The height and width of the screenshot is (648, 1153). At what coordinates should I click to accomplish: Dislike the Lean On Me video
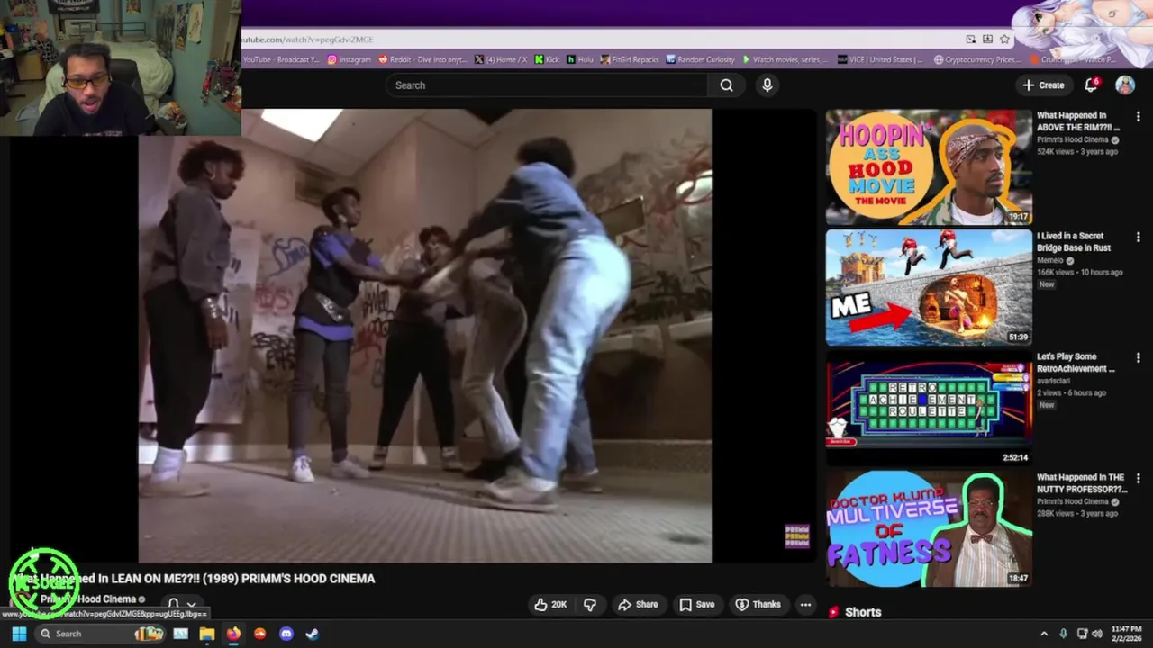click(x=590, y=605)
